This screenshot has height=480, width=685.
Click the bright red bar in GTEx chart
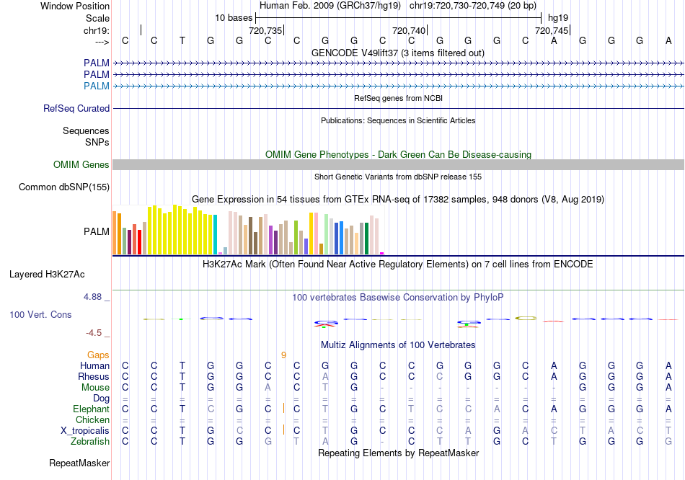click(x=139, y=242)
